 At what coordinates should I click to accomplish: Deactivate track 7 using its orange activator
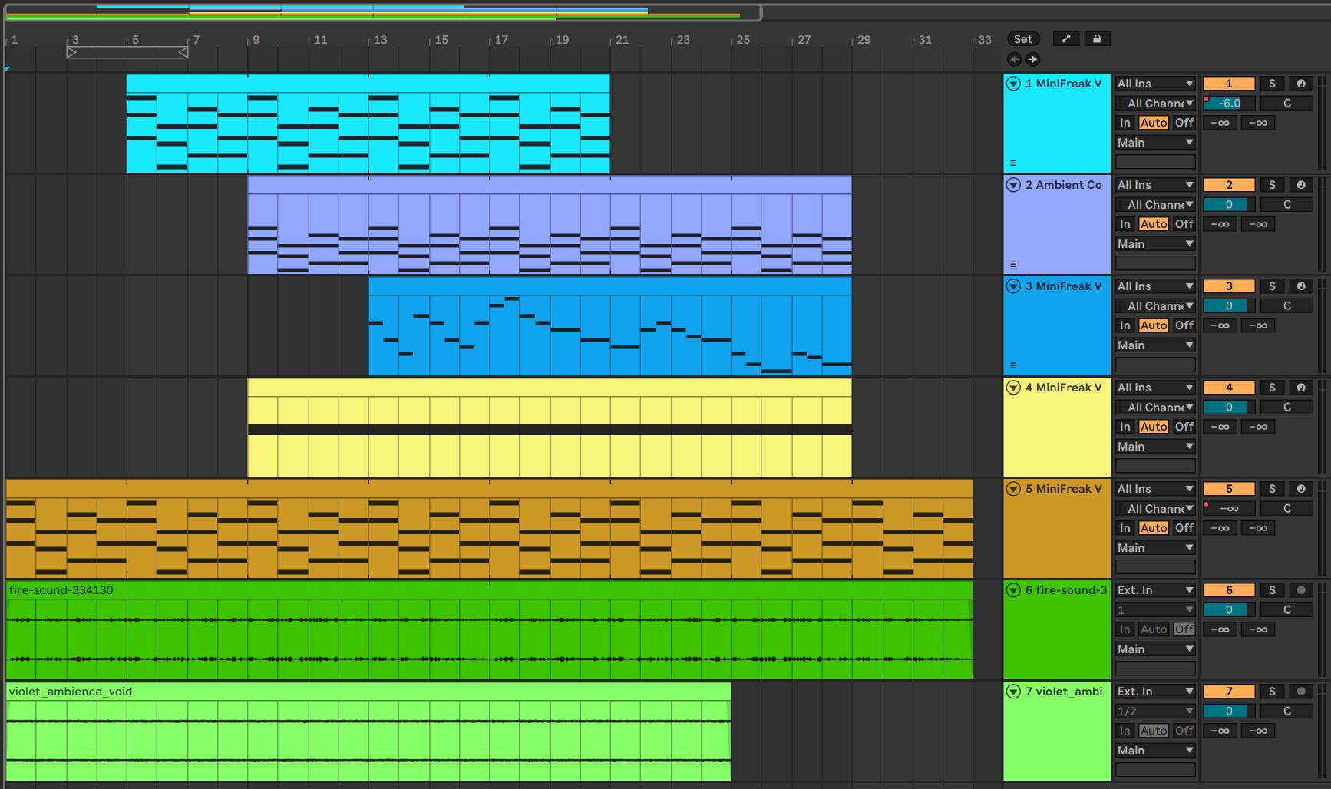tap(1229, 692)
